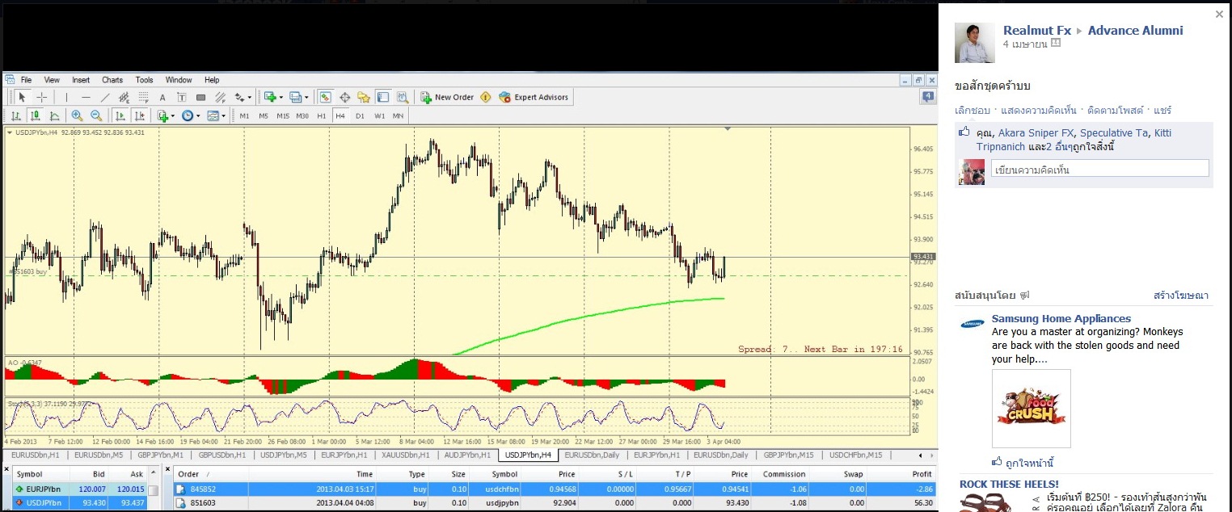
Task: Close the Terminal orders panel
Action: (168, 469)
